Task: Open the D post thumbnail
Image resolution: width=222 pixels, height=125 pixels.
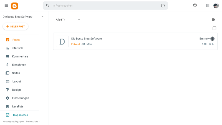Action: pos(62,41)
